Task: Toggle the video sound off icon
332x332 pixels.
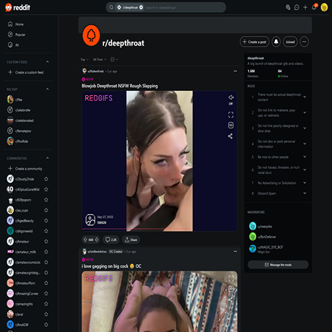Action: pyautogui.click(x=231, y=100)
